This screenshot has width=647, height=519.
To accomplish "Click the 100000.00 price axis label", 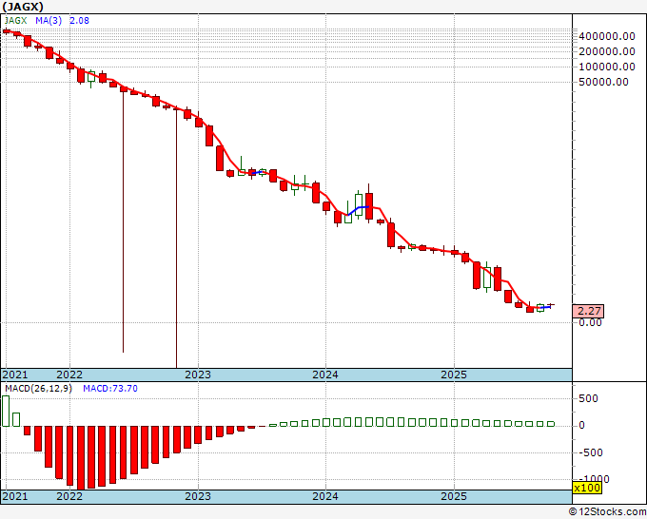I will pos(607,67).
